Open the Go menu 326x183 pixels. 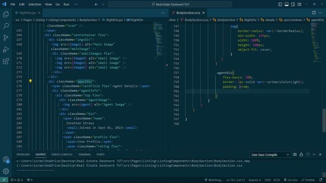pos(58,4)
